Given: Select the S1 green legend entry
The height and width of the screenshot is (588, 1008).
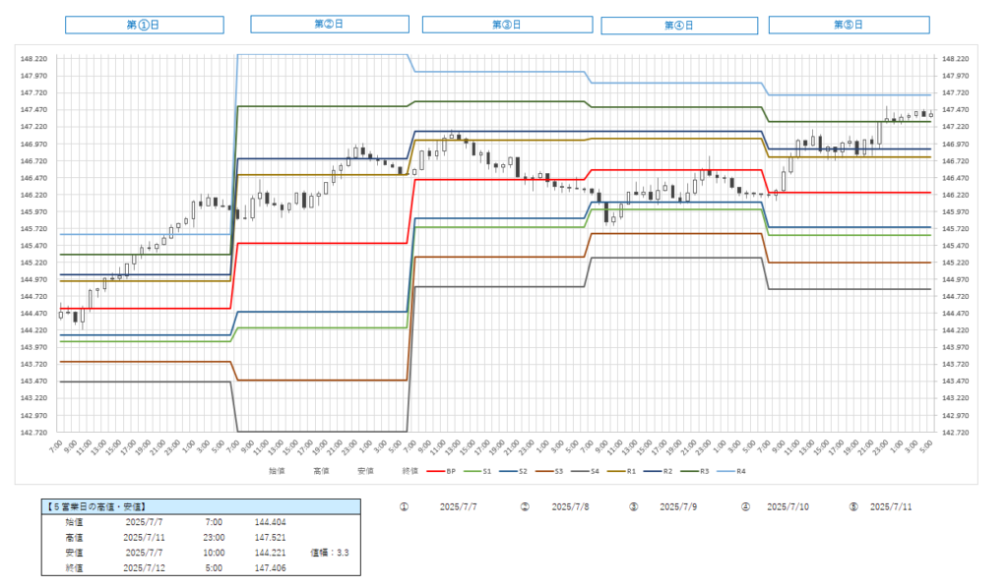Looking at the screenshot, I should click(x=479, y=471).
